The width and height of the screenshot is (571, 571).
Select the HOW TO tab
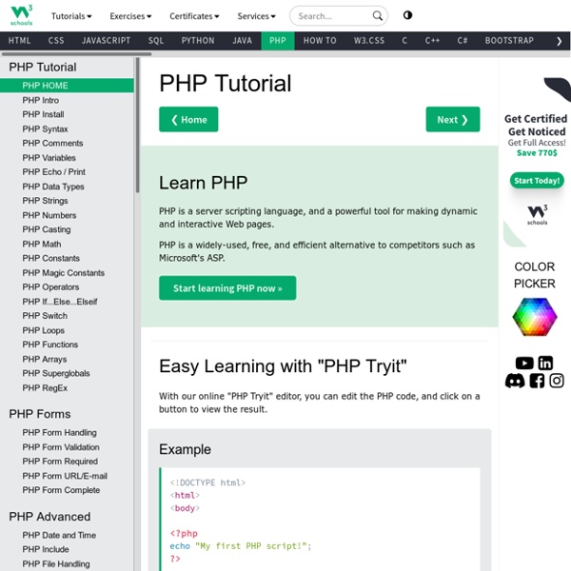(x=320, y=41)
